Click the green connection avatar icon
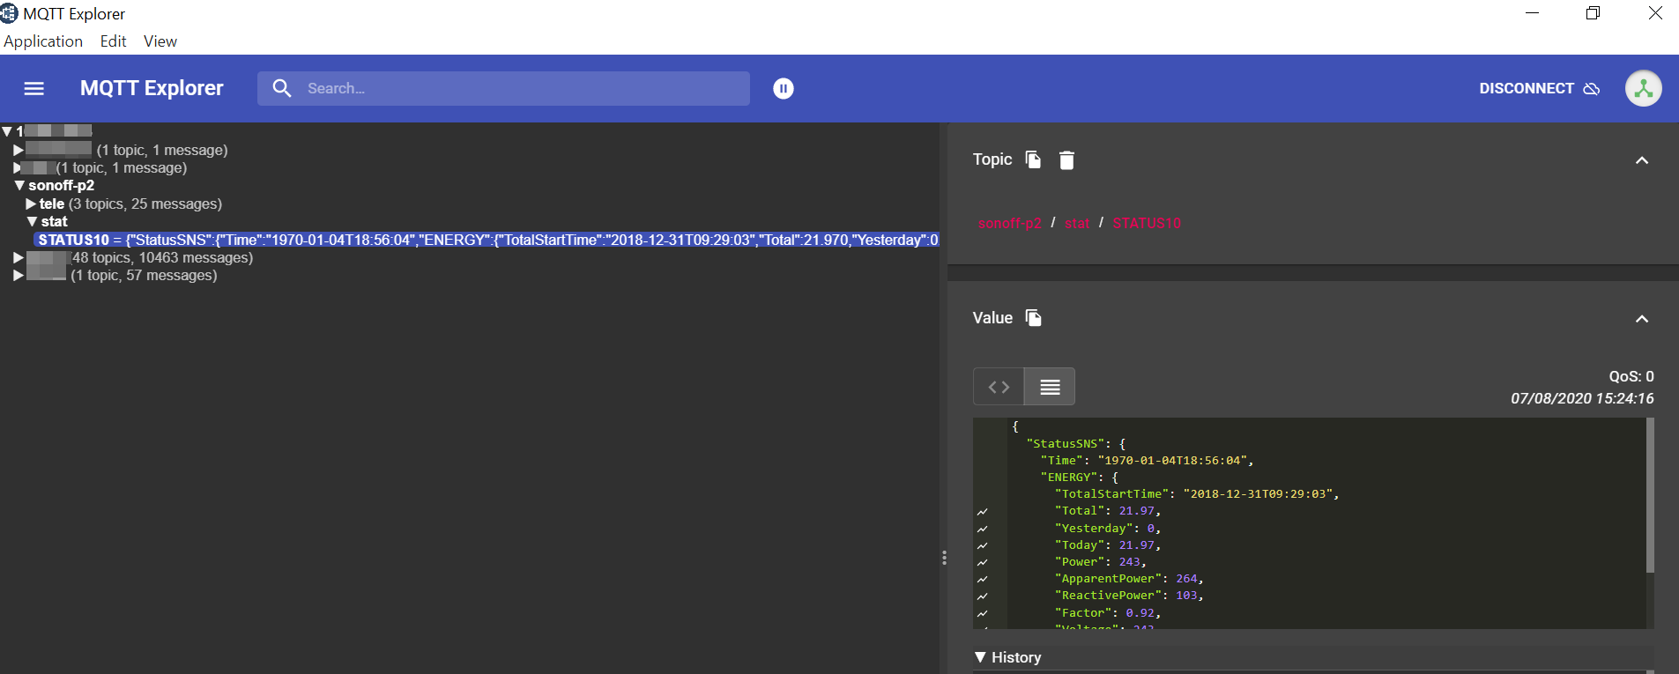The image size is (1679, 674). [x=1643, y=88]
